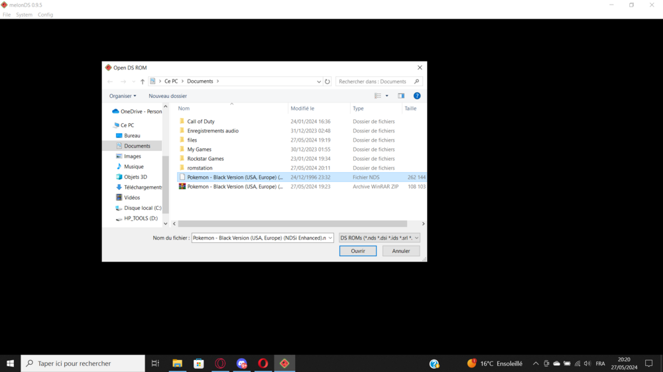This screenshot has width=663, height=372.
Task: Click the Ouvrir button
Action: (358, 251)
